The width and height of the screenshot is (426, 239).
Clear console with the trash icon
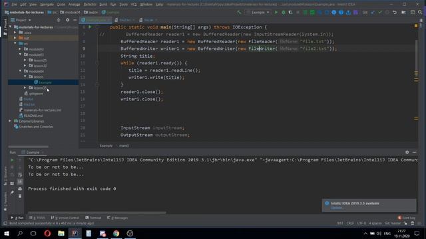(20, 196)
